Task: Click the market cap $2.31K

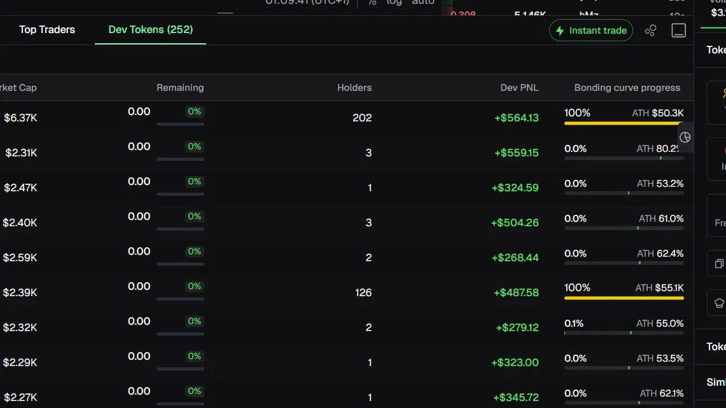Action: 21,153
